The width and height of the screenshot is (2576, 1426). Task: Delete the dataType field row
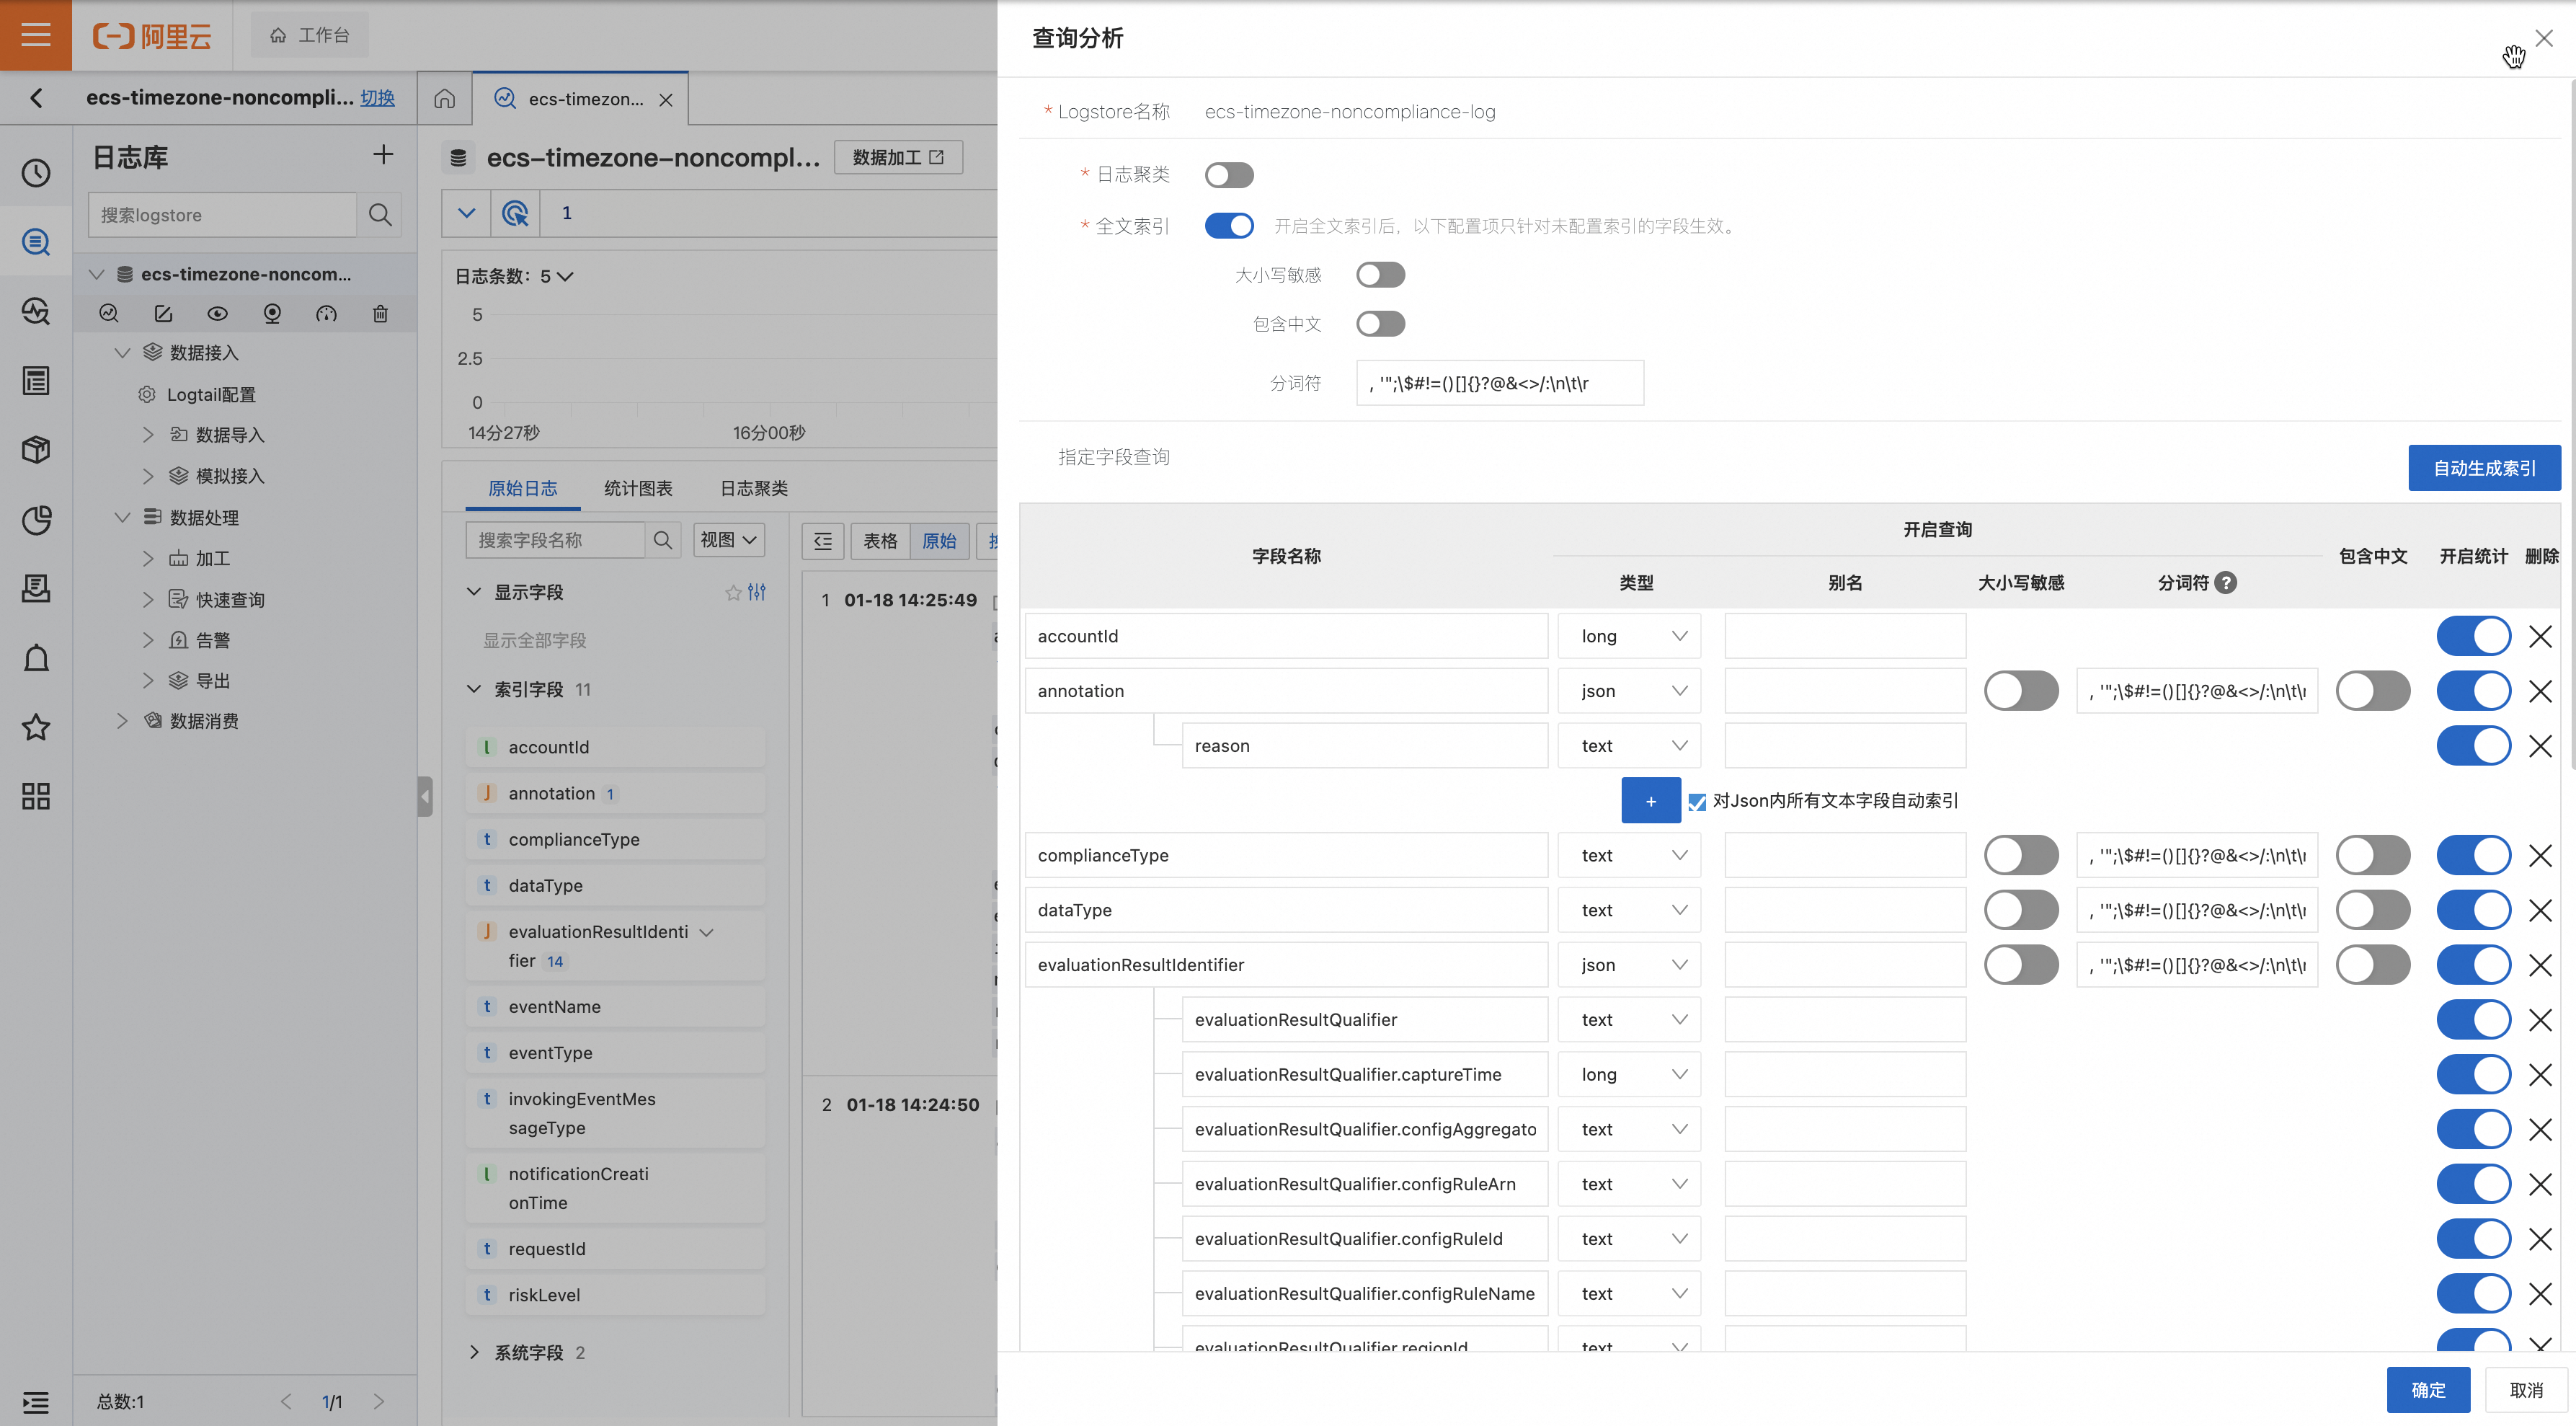(x=2540, y=910)
